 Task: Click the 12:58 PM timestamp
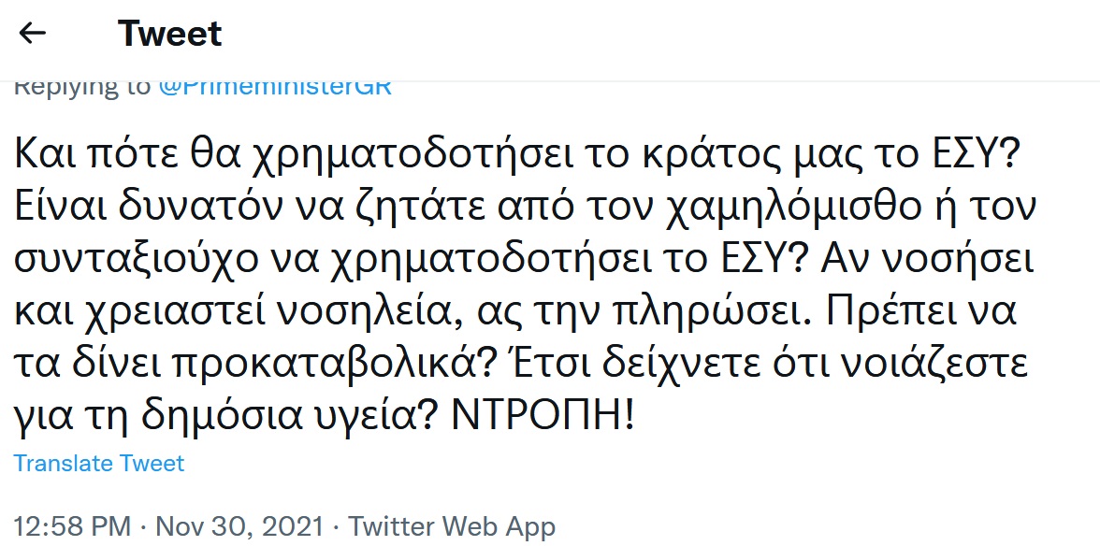point(65,526)
